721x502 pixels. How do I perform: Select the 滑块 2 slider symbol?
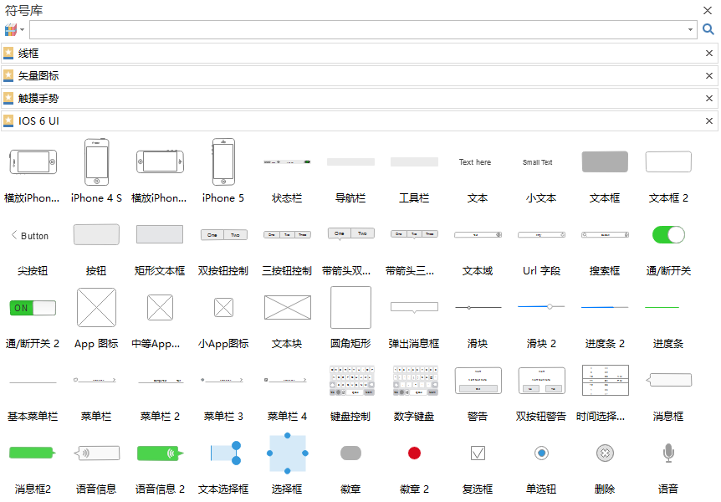coord(541,307)
